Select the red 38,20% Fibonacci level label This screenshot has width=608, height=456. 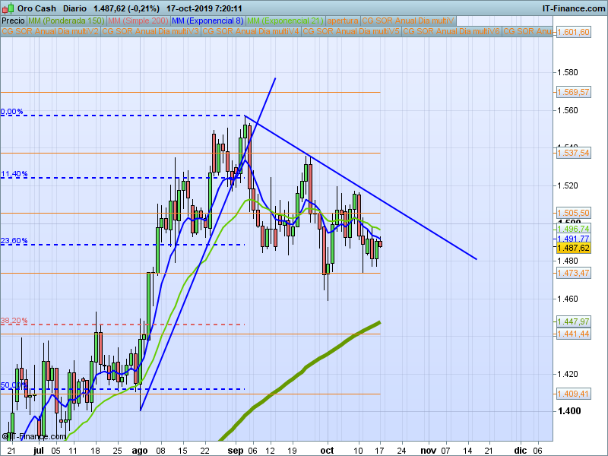(x=14, y=321)
